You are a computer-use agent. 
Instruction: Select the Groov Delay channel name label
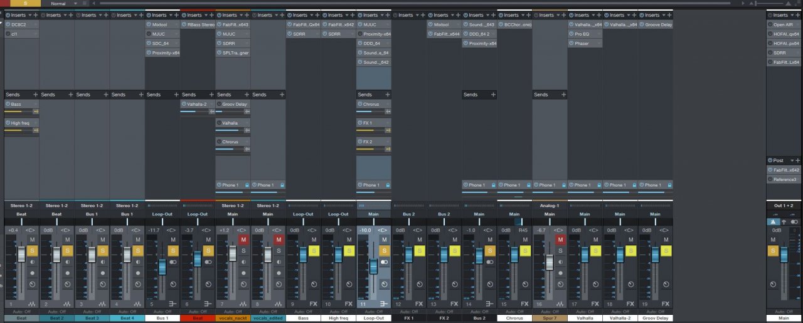pyautogui.click(x=656, y=318)
